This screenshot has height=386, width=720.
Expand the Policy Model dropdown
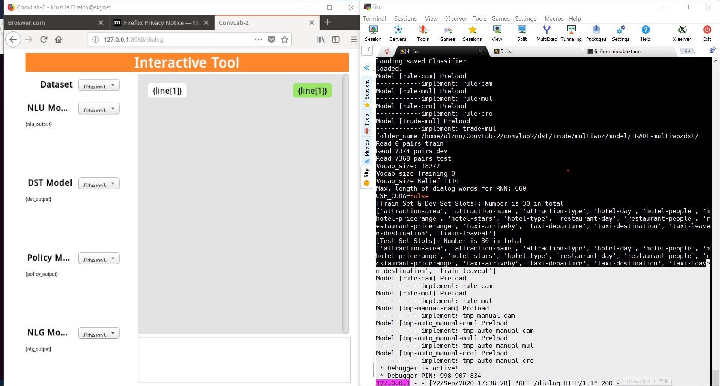point(99,259)
